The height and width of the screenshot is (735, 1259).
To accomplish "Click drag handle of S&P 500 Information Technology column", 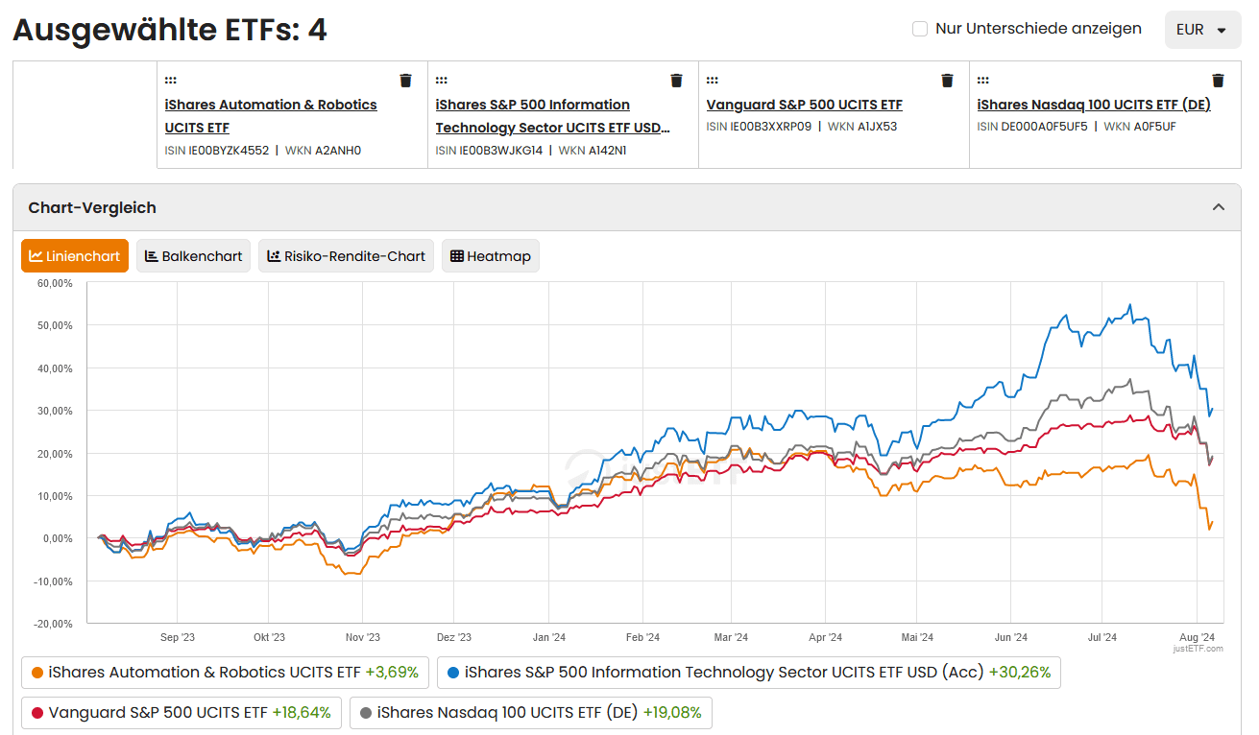I will [x=441, y=81].
